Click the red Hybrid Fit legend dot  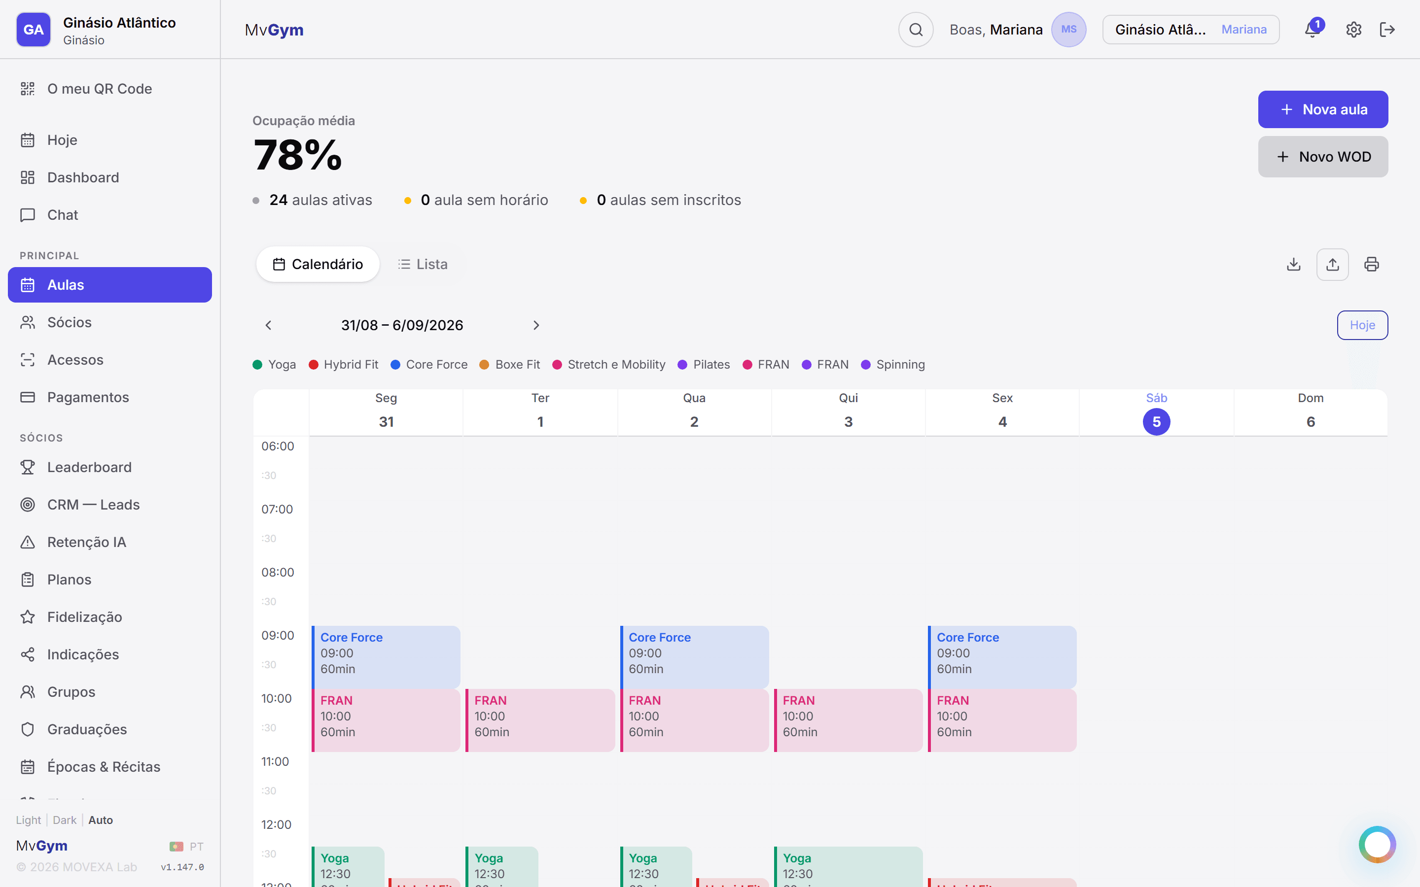(x=314, y=364)
